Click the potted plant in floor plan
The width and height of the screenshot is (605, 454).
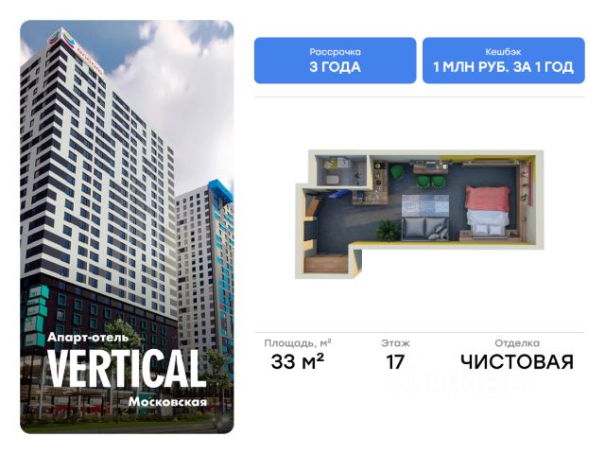388,230
